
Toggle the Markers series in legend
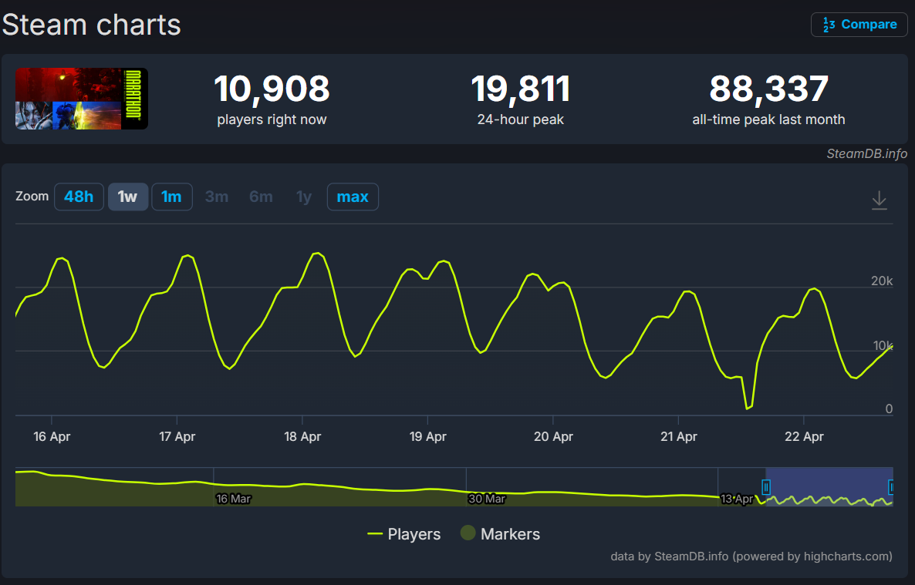500,533
